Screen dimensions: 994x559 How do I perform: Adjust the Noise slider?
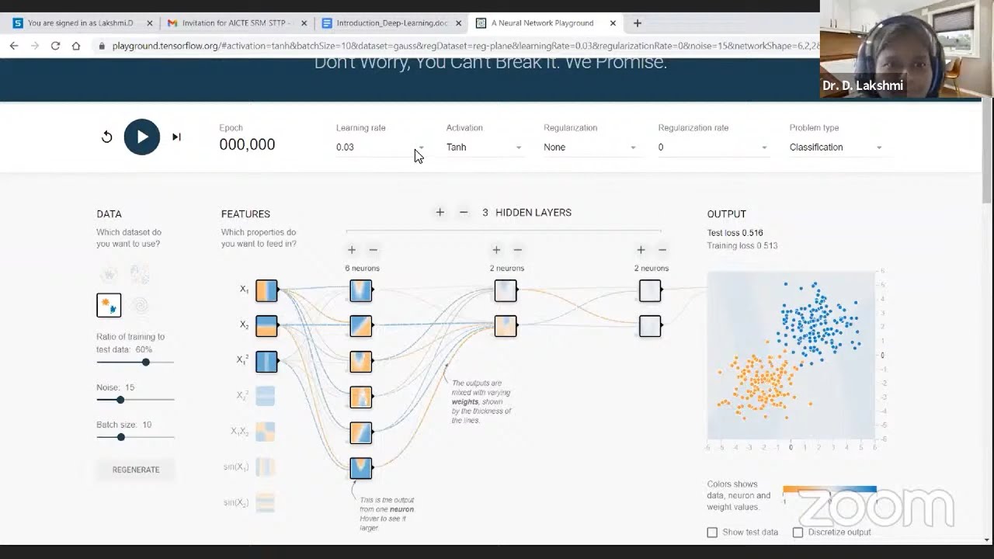135,400
